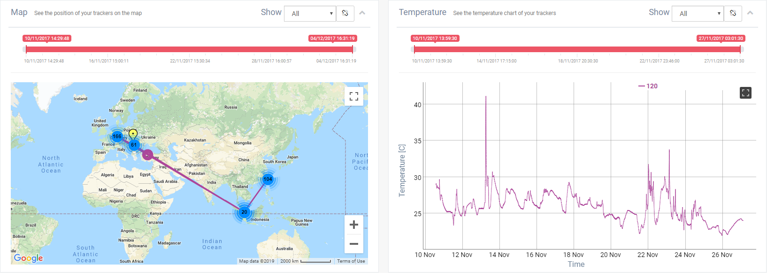
Task: Click the map time slider start handle
Action: [x=26, y=49]
